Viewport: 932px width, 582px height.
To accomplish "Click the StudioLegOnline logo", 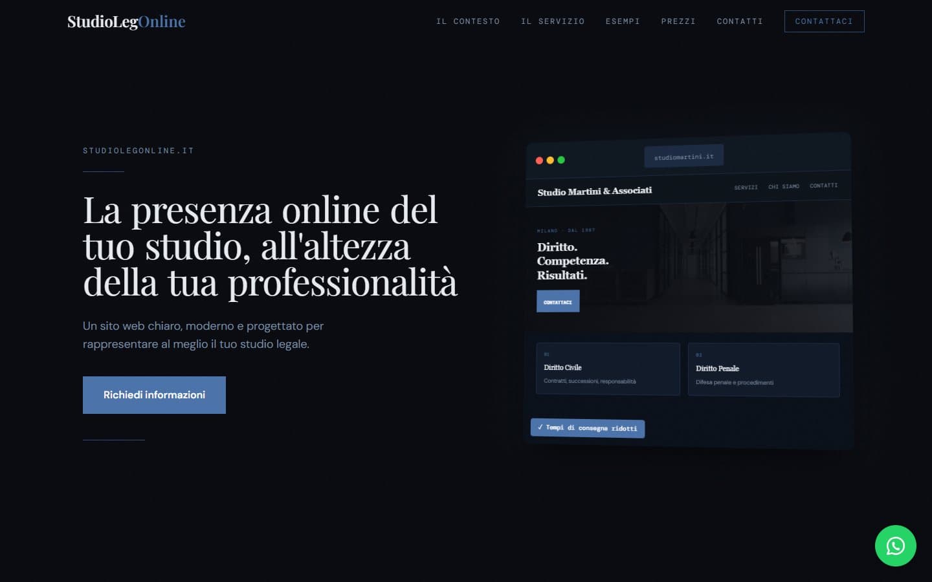I will pyautogui.click(x=126, y=21).
